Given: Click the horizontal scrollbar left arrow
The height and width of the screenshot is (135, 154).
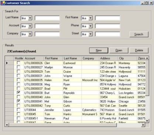Looking at the screenshot, I should [x=7, y=125].
